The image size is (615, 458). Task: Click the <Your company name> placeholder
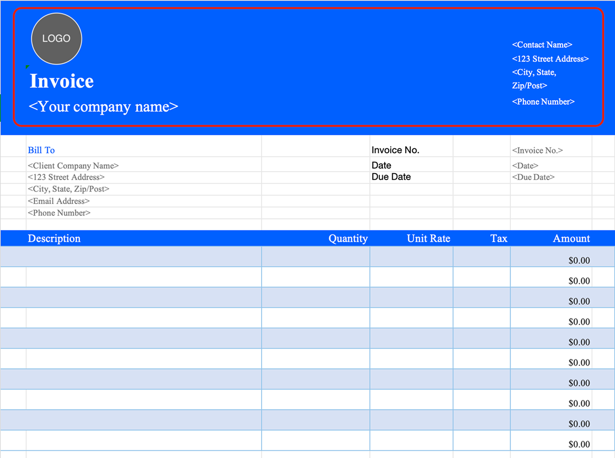[x=103, y=106]
